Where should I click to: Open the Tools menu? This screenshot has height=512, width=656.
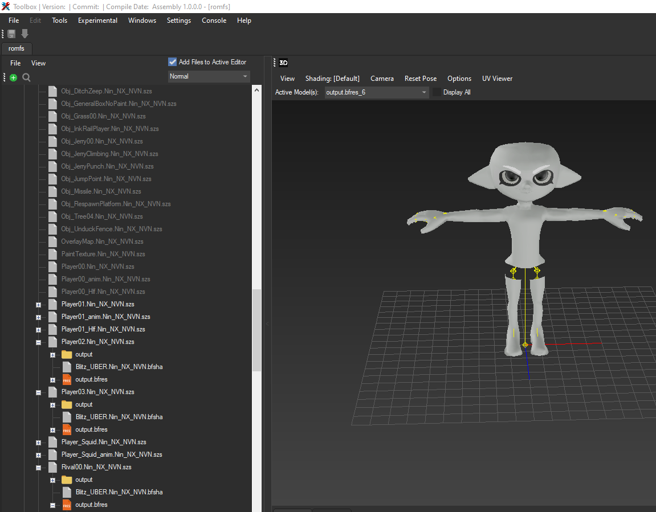59,21
